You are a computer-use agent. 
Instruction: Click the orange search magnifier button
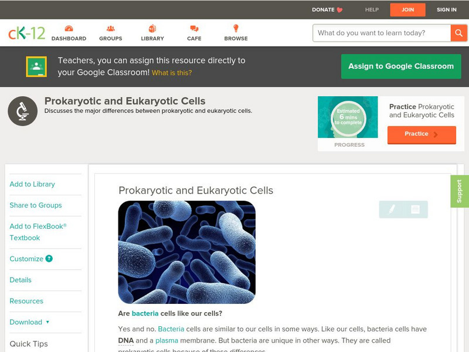pyautogui.click(x=458, y=33)
